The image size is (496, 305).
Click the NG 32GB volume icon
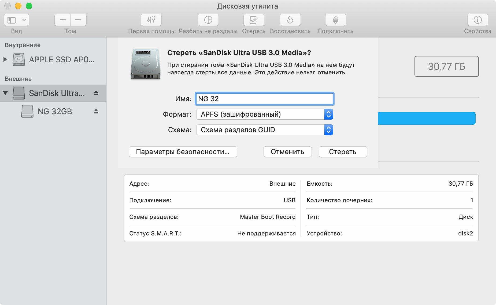[27, 111]
